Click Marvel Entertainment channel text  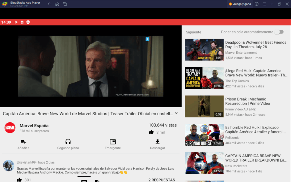tap(241, 53)
